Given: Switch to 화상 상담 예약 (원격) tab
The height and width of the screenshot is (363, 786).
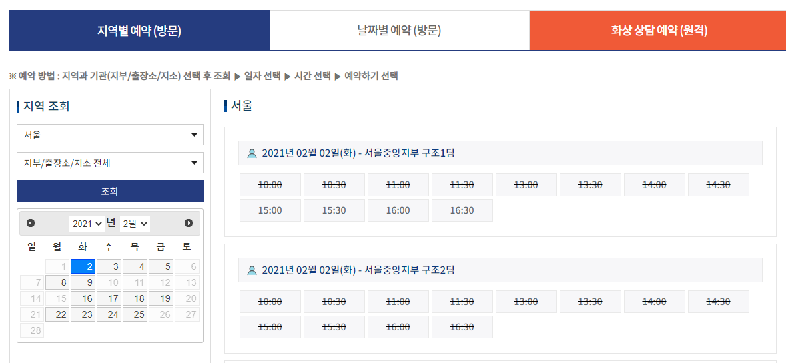Looking at the screenshot, I should pos(658,31).
